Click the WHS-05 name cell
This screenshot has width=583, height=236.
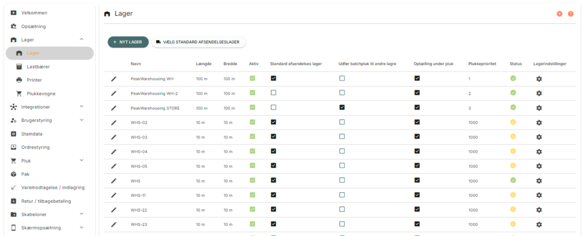[x=139, y=166]
